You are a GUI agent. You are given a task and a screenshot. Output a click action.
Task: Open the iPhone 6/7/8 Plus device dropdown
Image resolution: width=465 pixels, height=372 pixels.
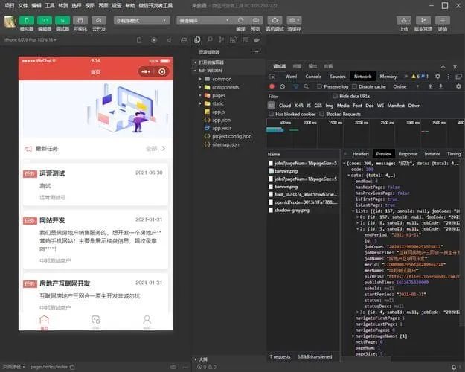point(31,39)
